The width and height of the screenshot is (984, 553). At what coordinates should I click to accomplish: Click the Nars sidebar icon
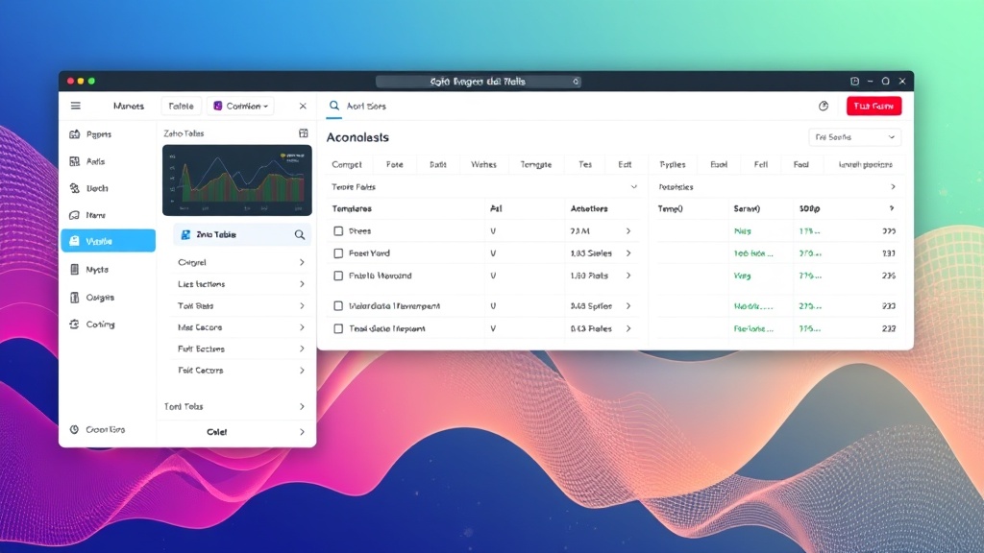[x=75, y=215]
